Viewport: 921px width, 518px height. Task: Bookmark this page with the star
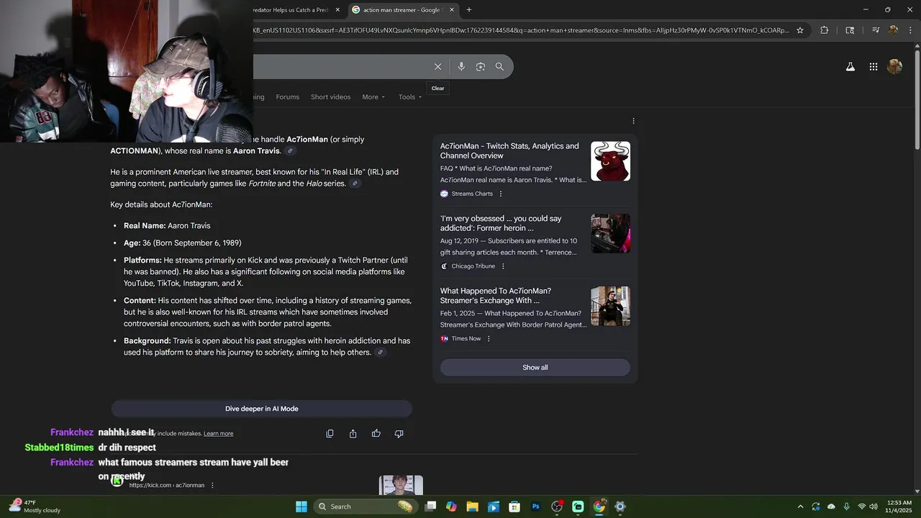click(799, 30)
